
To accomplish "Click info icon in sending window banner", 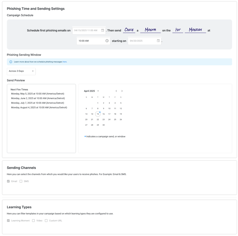I will click(x=11, y=62).
